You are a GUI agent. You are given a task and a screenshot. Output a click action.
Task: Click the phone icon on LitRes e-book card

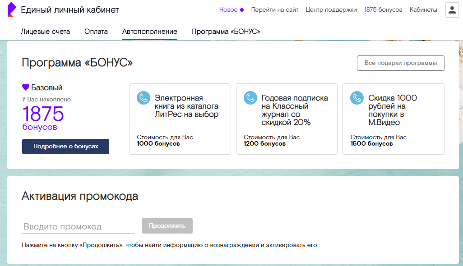coord(144,98)
